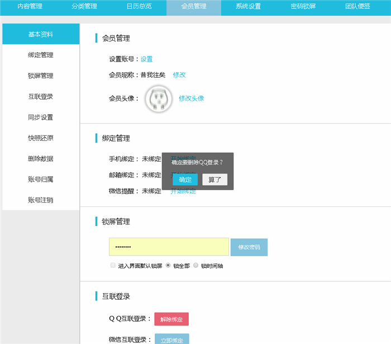This screenshot has width=391, height=344.
Task: Open the 内容管理 tab
Action: (29, 7)
